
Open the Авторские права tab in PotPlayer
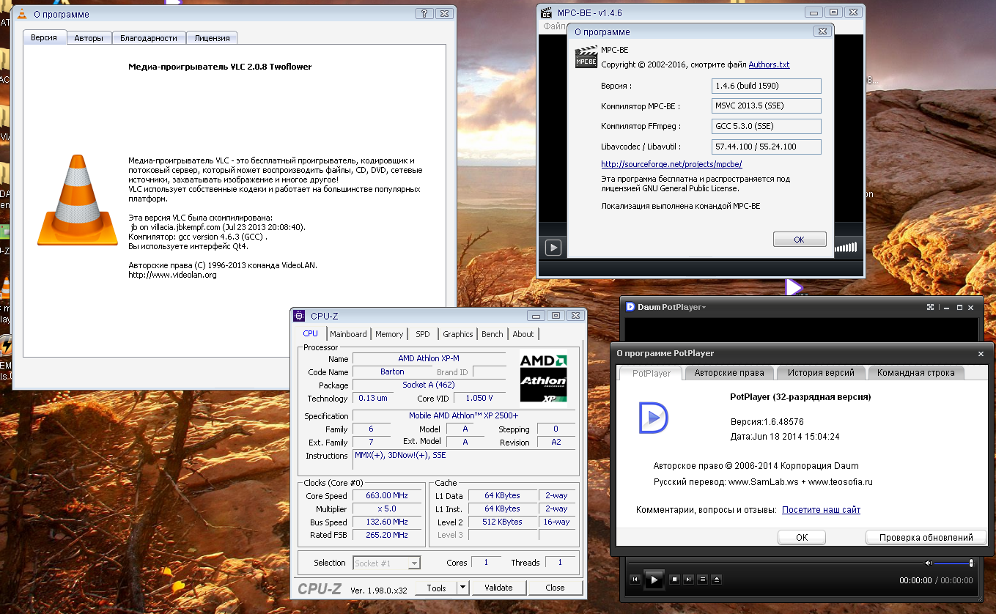pyautogui.click(x=729, y=373)
